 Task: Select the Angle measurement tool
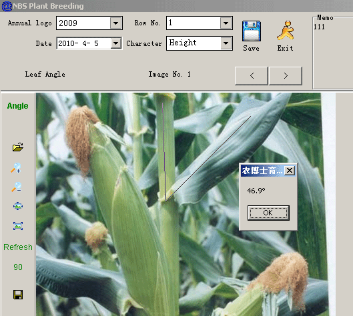pos(18,106)
